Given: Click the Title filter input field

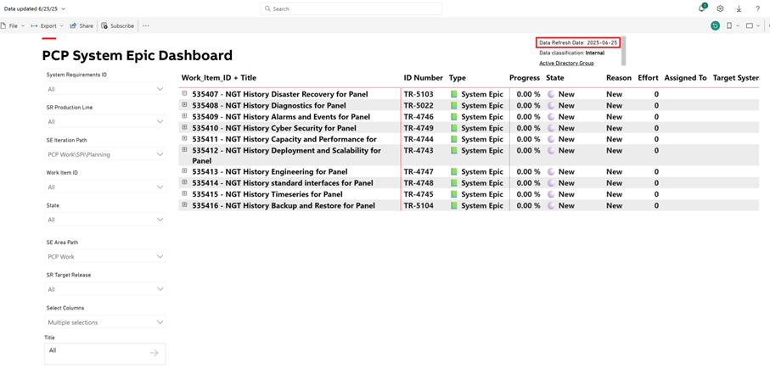Looking at the screenshot, I should click(x=105, y=354).
